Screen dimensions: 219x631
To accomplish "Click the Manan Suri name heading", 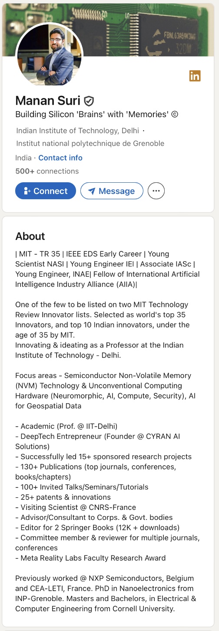I will pyautogui.click(x=48, y=101).
